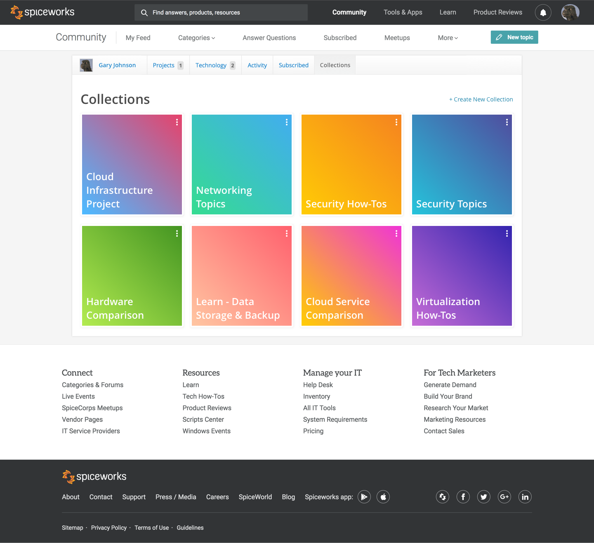Open the Hardware Comparison collection

coord(132,276)
